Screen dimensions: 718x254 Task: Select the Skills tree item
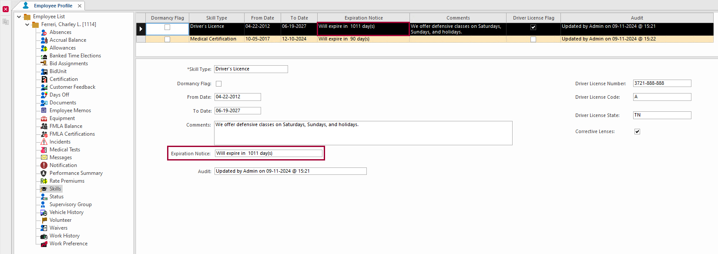pyautogui.click(x=55, y=189)
